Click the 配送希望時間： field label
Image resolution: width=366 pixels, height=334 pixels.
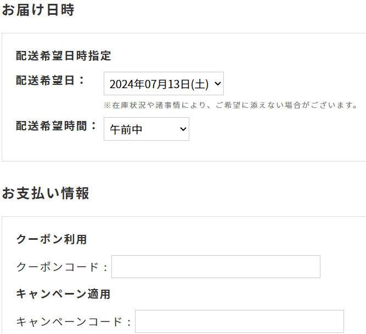click(x=57, y=126)
